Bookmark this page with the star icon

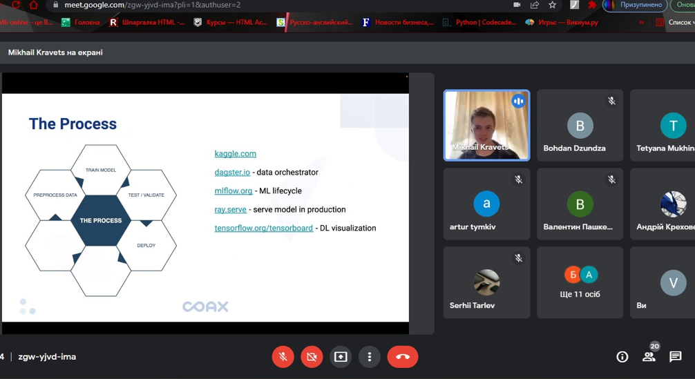point(553,5)
